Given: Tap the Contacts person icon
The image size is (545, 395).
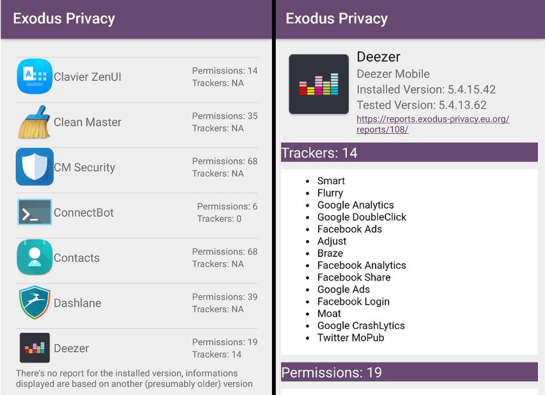Looking at the screenshot, I should click(x=35, y=257).
